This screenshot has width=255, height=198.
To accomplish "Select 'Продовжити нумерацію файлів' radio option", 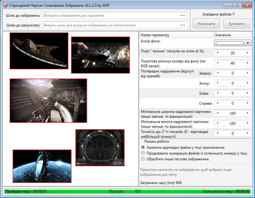I will [143, 153].
